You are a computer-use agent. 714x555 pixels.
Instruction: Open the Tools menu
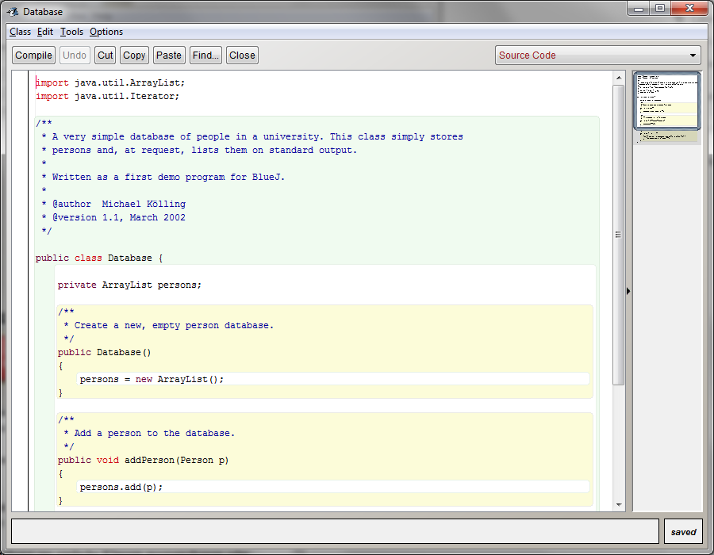71,32
